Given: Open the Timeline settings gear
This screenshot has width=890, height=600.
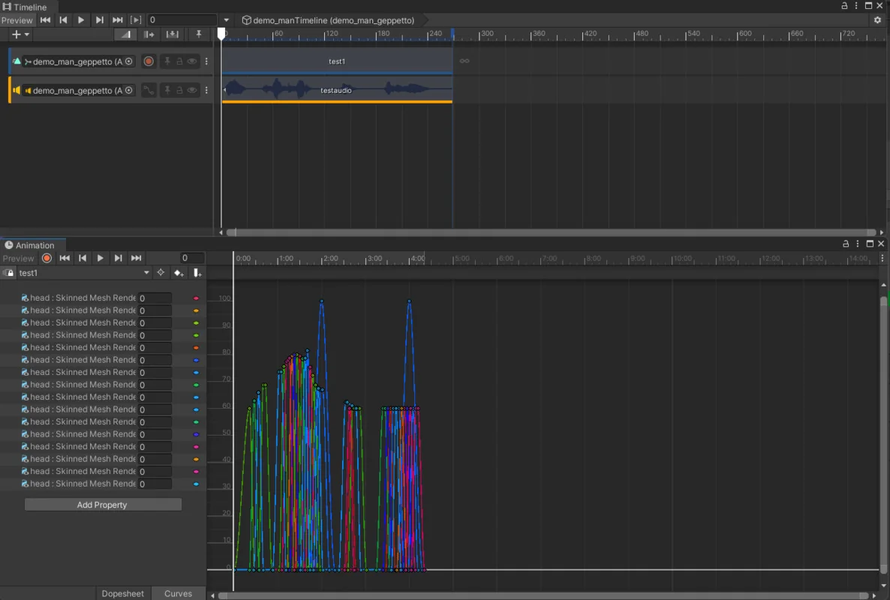Looking at the screenshot, I should point(877,20).
